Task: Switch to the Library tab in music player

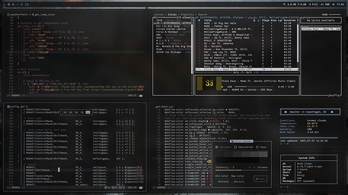Action: click(158, 15)
